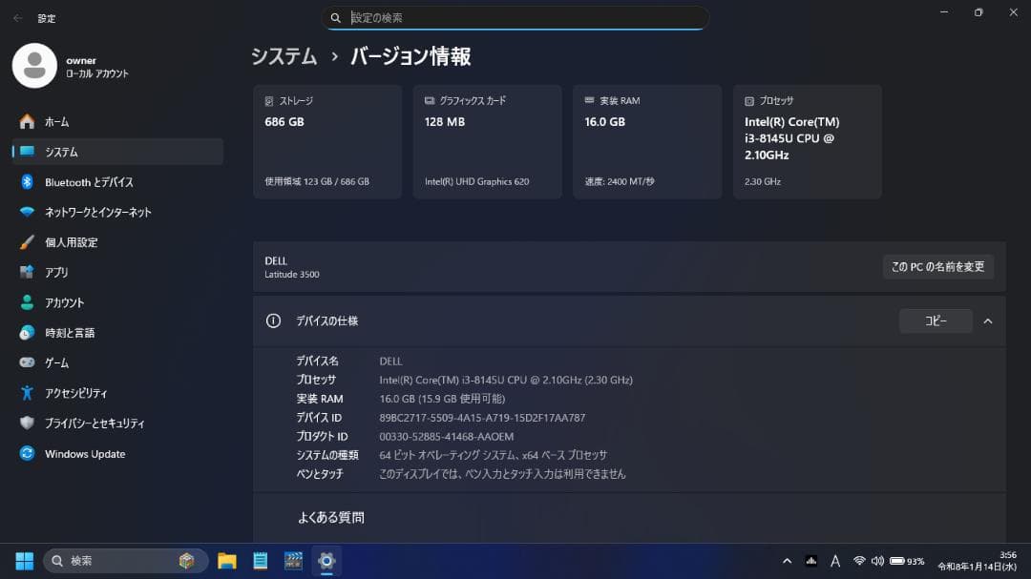Click the highlighted Settings gear in the taskbar

click(326, 560)
